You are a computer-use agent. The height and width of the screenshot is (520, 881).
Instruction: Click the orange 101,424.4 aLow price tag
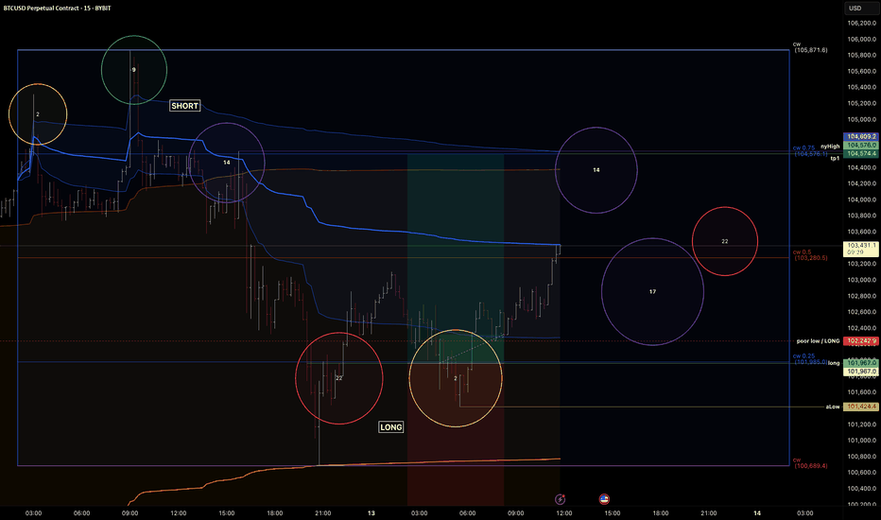pyautogui.click(x=861, y=407)
